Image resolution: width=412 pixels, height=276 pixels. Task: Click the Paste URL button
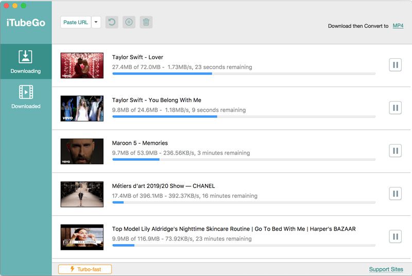pyautogui.click(x=76, y=22)
